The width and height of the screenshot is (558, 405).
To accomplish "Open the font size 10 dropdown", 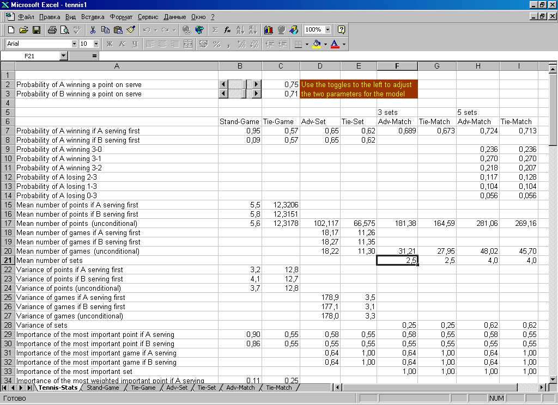I will click(96, 44).
